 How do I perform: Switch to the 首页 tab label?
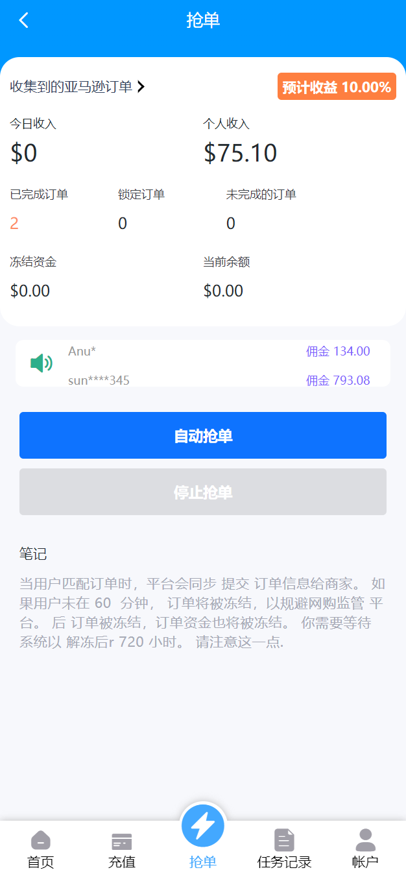41,862
